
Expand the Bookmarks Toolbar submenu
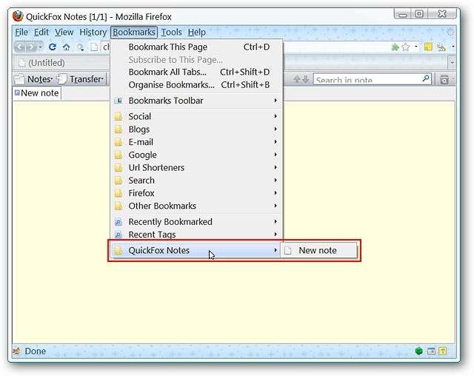point(196,101)
